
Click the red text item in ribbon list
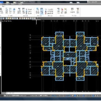[x=46, y=13]
